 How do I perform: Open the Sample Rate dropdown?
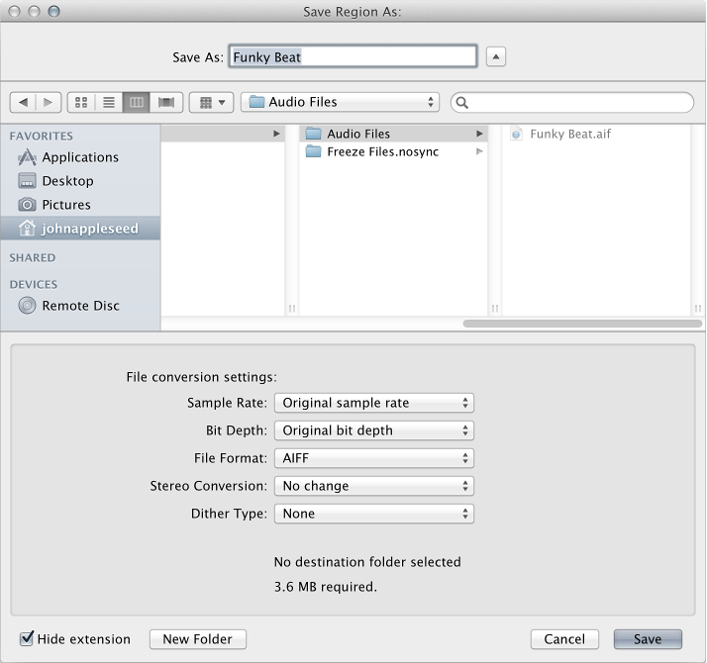[x=373, y=403]
